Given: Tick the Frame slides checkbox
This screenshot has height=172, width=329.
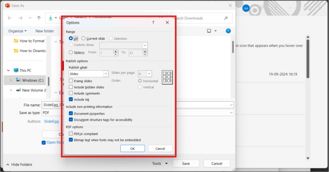Looking at the screenshot, I should pos(71,81).
